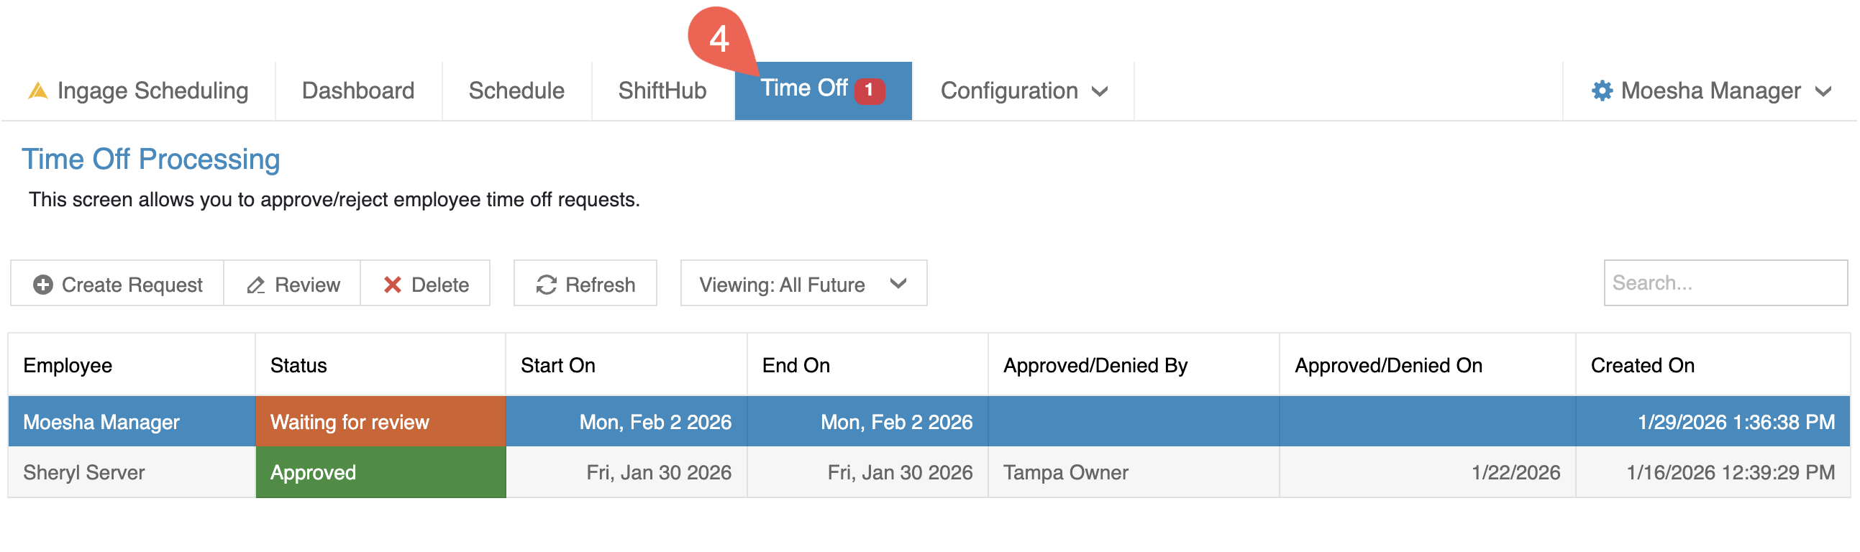Screen dimensions: 1860x552
Task: Select the Sheryl Server request row
Action: click(x=84, y=473)
